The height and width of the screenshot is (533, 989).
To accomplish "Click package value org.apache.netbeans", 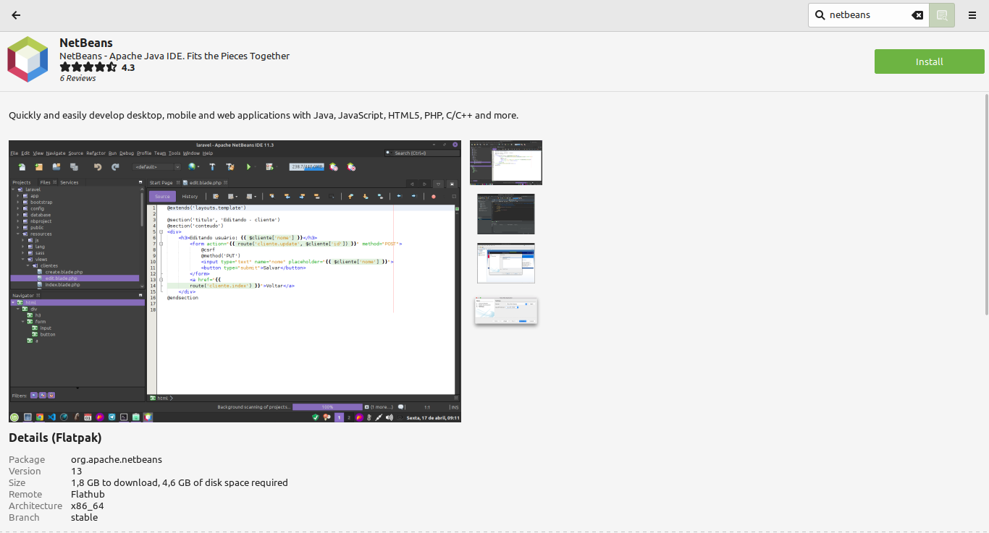I will click(x=117, y=460).
